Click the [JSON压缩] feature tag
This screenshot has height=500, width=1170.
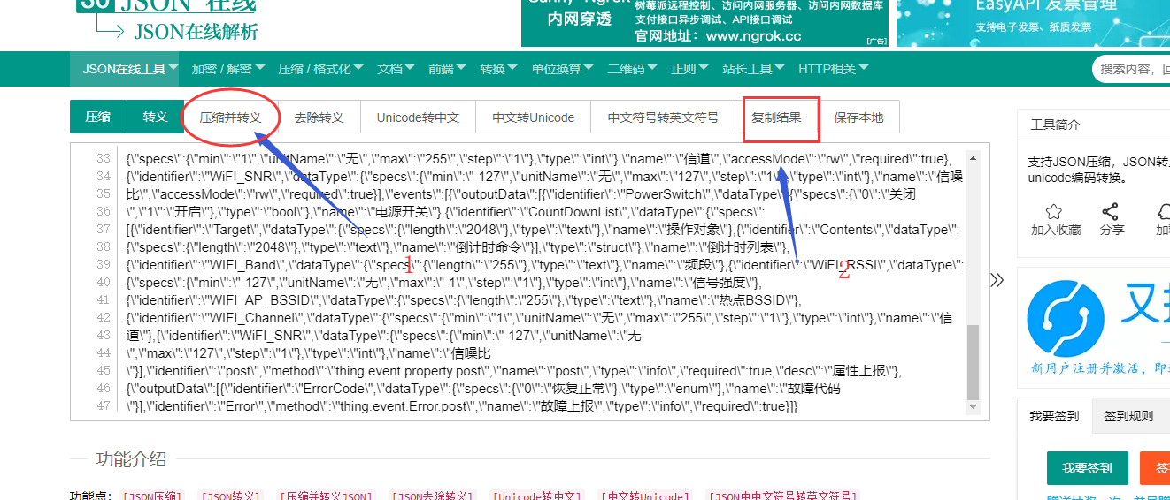[x=151, y=496]
